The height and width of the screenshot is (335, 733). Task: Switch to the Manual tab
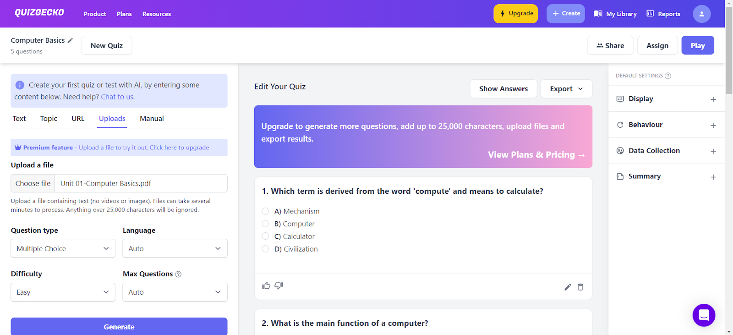(152, 119)
